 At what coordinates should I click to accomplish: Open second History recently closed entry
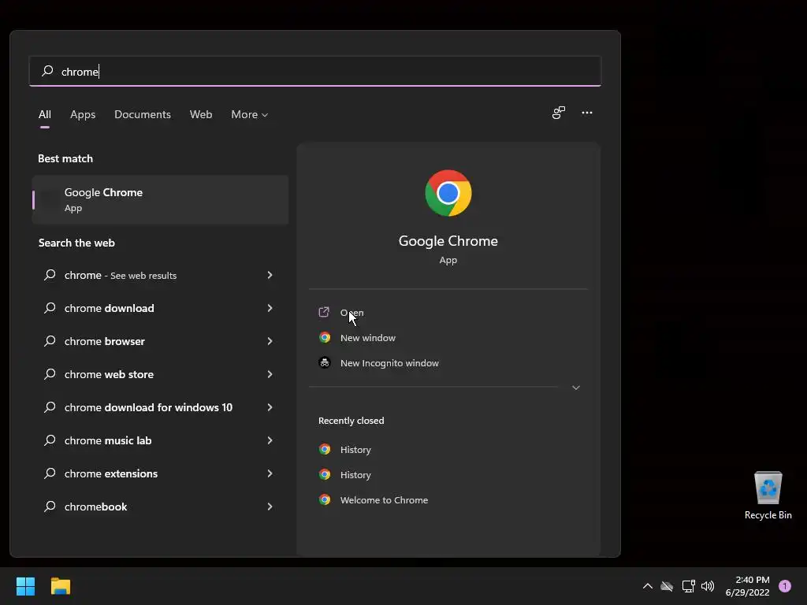coord(355,475)
